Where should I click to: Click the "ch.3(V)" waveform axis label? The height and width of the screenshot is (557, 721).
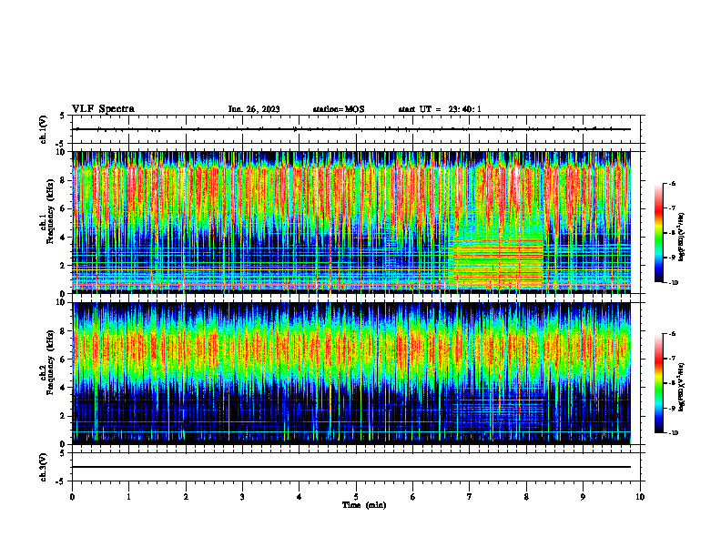click(x=44, y=467)
